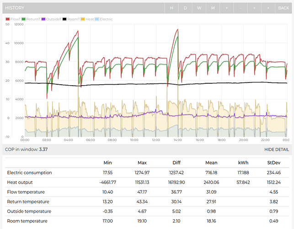294x229 pixels.
Task: Click the second FlowT peak near 14:00
Action: pyautogui.click(x=177, y=29)
